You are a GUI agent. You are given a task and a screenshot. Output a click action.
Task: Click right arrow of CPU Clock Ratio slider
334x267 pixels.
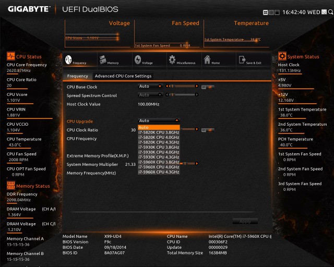(x=197, y=129)
